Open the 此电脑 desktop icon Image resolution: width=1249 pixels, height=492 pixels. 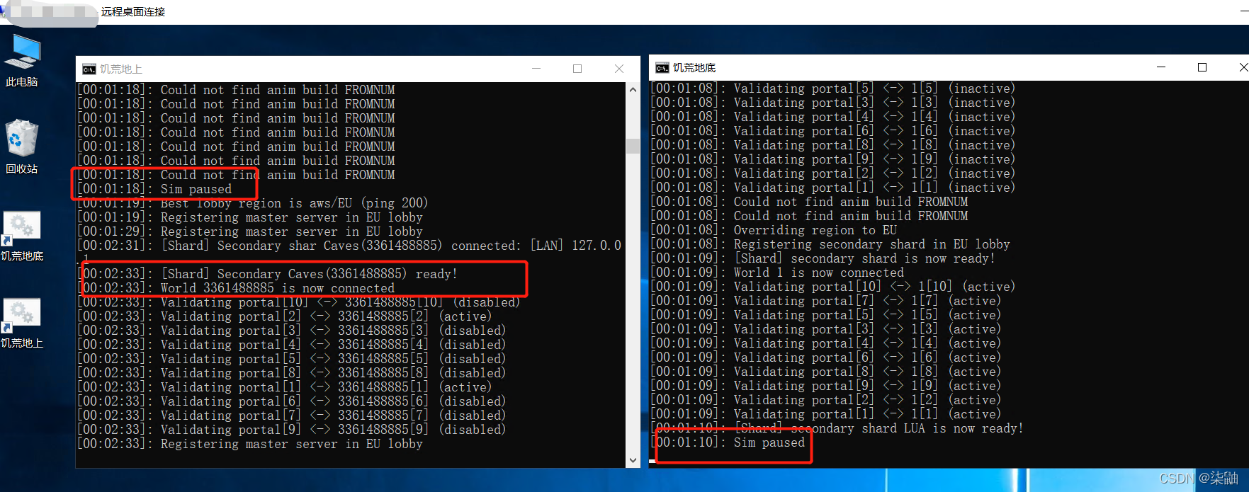pos(22,61)
